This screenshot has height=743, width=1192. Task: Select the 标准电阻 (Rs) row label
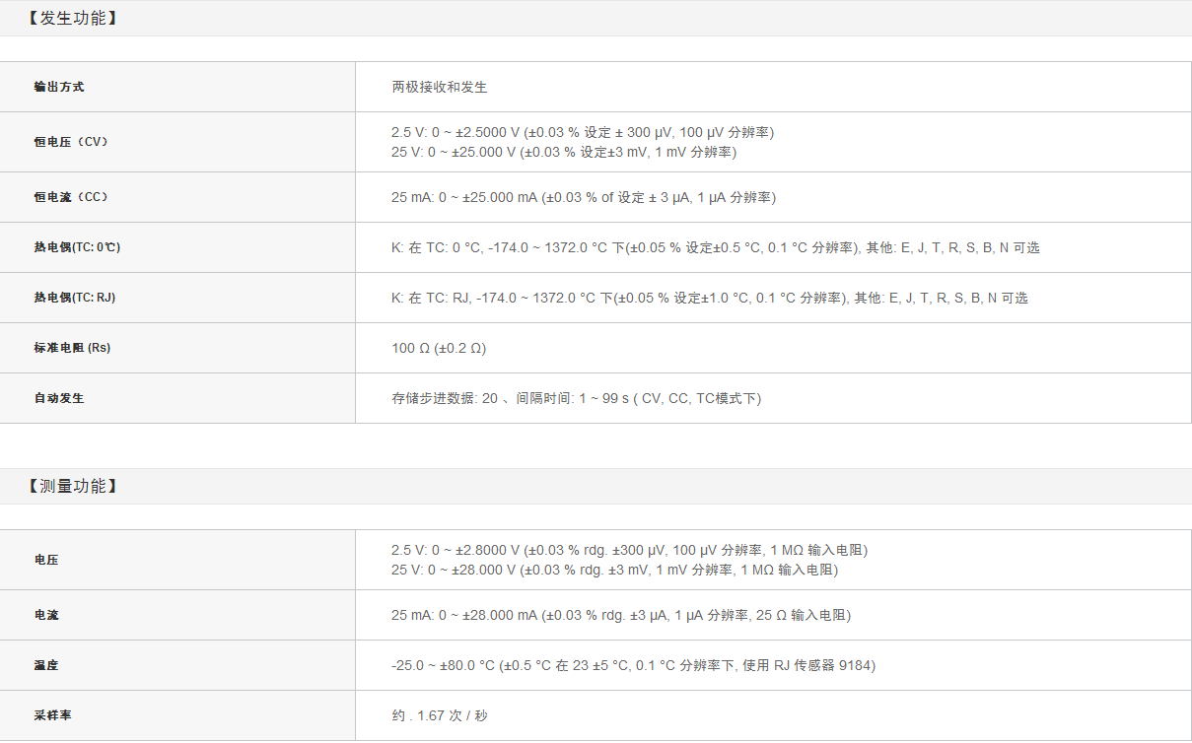pos(72,348)
